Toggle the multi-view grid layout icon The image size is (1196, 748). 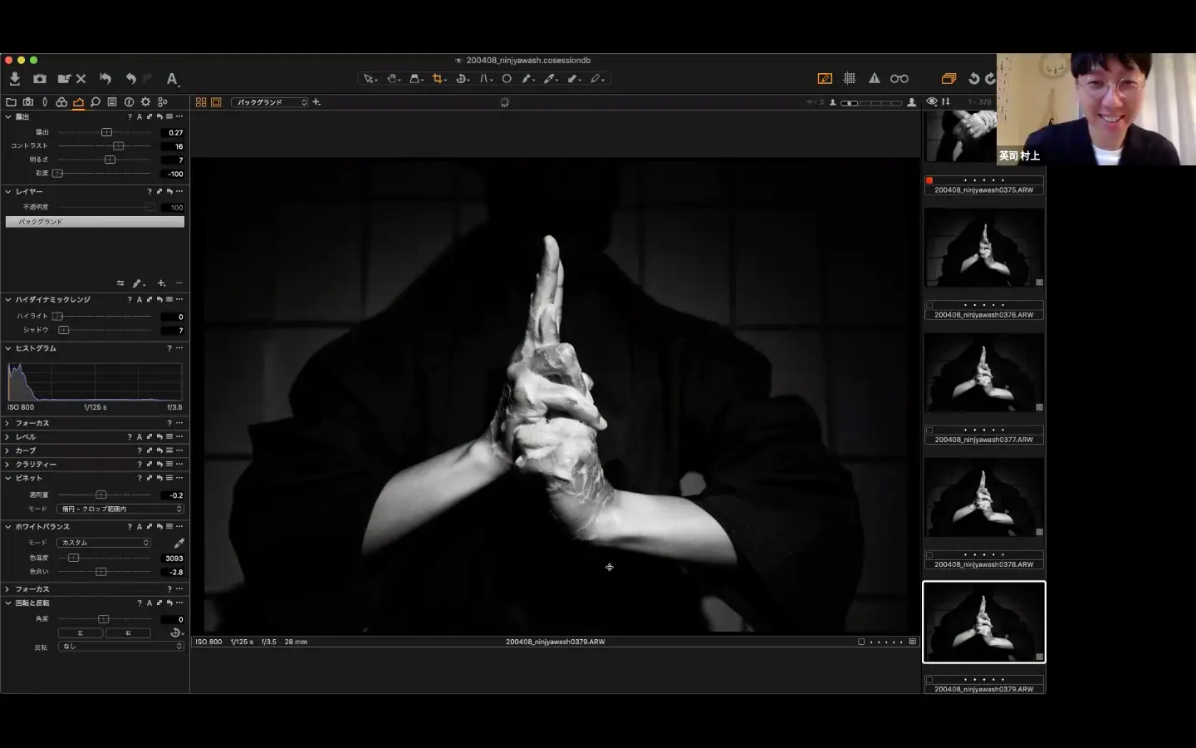201,102
